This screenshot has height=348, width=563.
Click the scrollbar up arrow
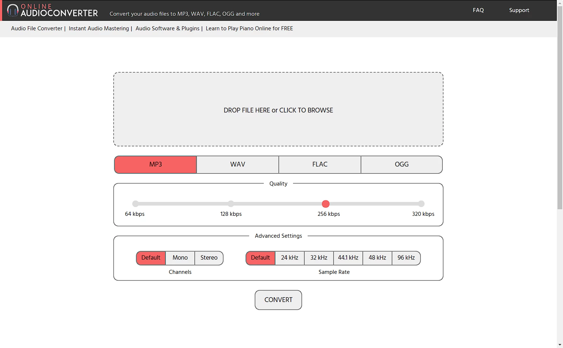[x=560, y=3]
